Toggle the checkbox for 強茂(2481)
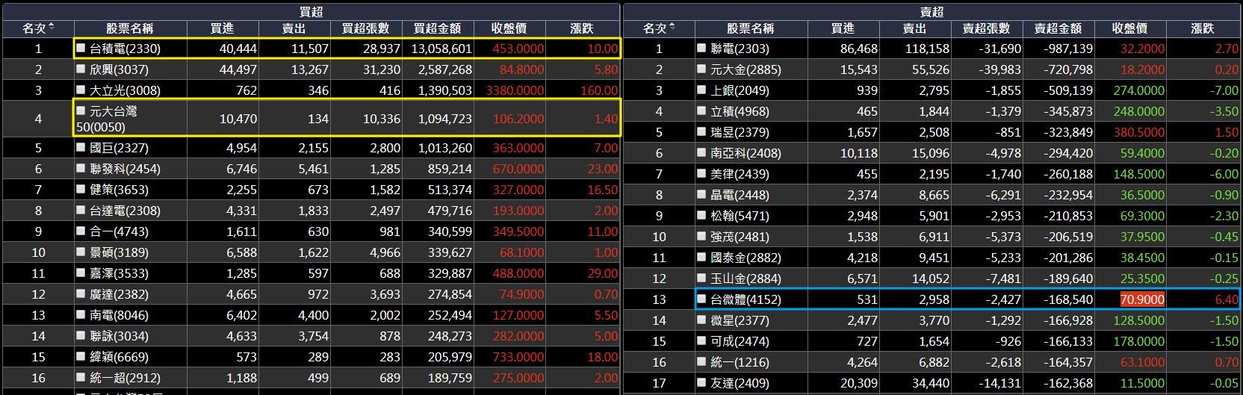 701,236
